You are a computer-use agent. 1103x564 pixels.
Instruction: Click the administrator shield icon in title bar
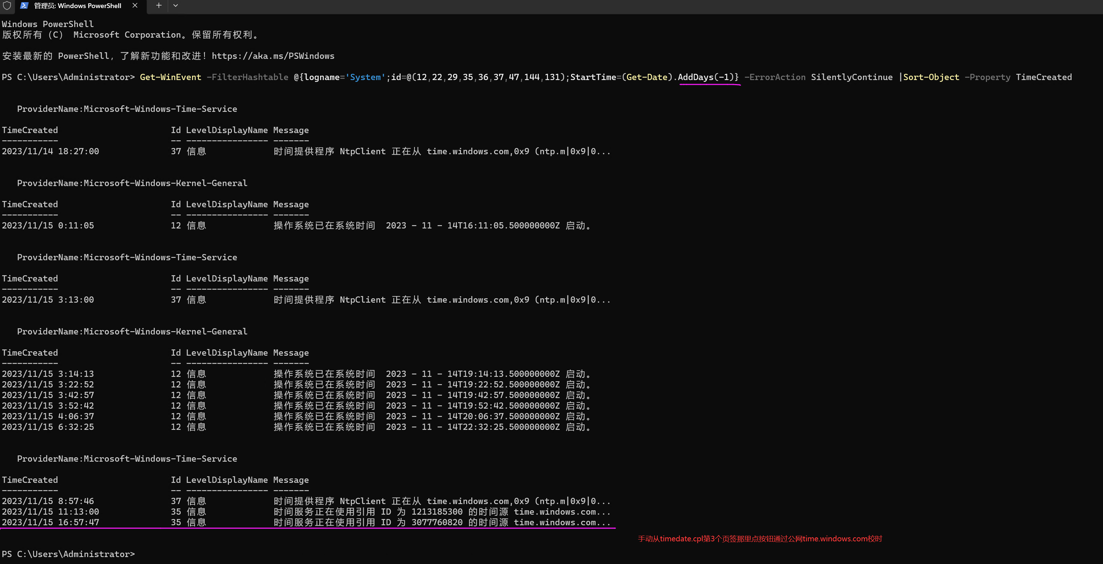point(7,5)
